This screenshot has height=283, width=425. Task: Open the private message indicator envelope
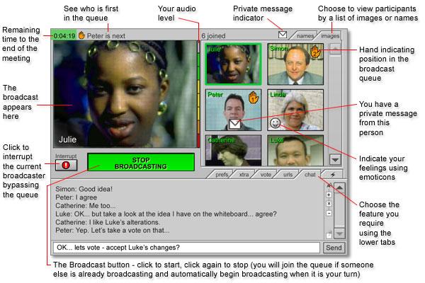click(283, 33)
